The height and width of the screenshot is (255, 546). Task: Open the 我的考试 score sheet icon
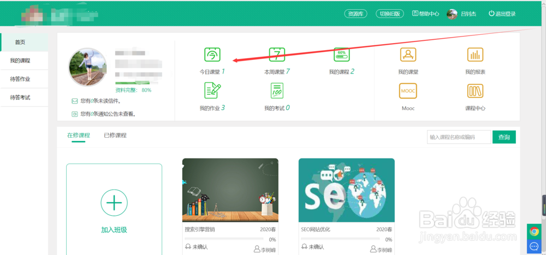point(277,90)
